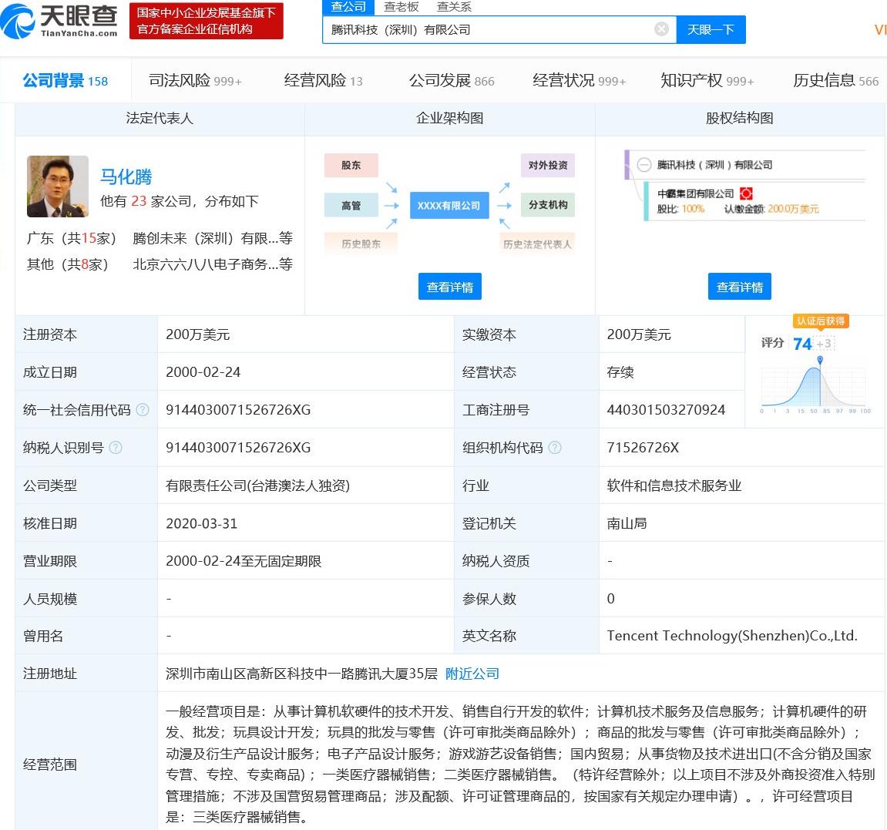This screenshot has height=830, width=887.
Task: Open the 司法风险 tab
Action: pos(195,80)
